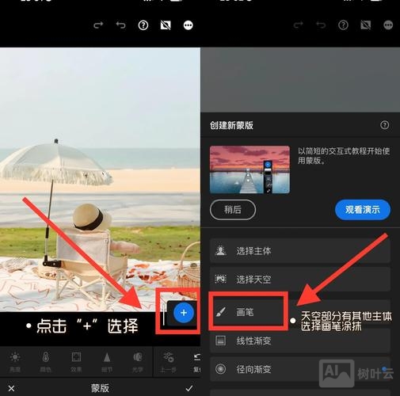Confirm the mask with the checkmark icon
The width and height of the screenshot is (400, 396).
(x=189, y=388)
